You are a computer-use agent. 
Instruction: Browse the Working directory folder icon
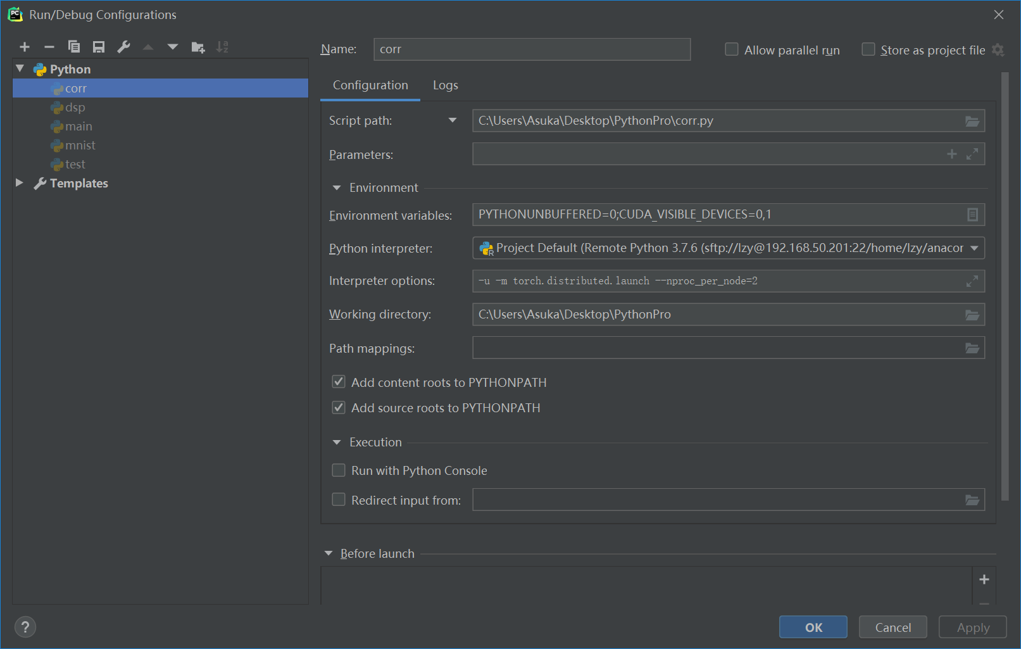tap(972, 315)
